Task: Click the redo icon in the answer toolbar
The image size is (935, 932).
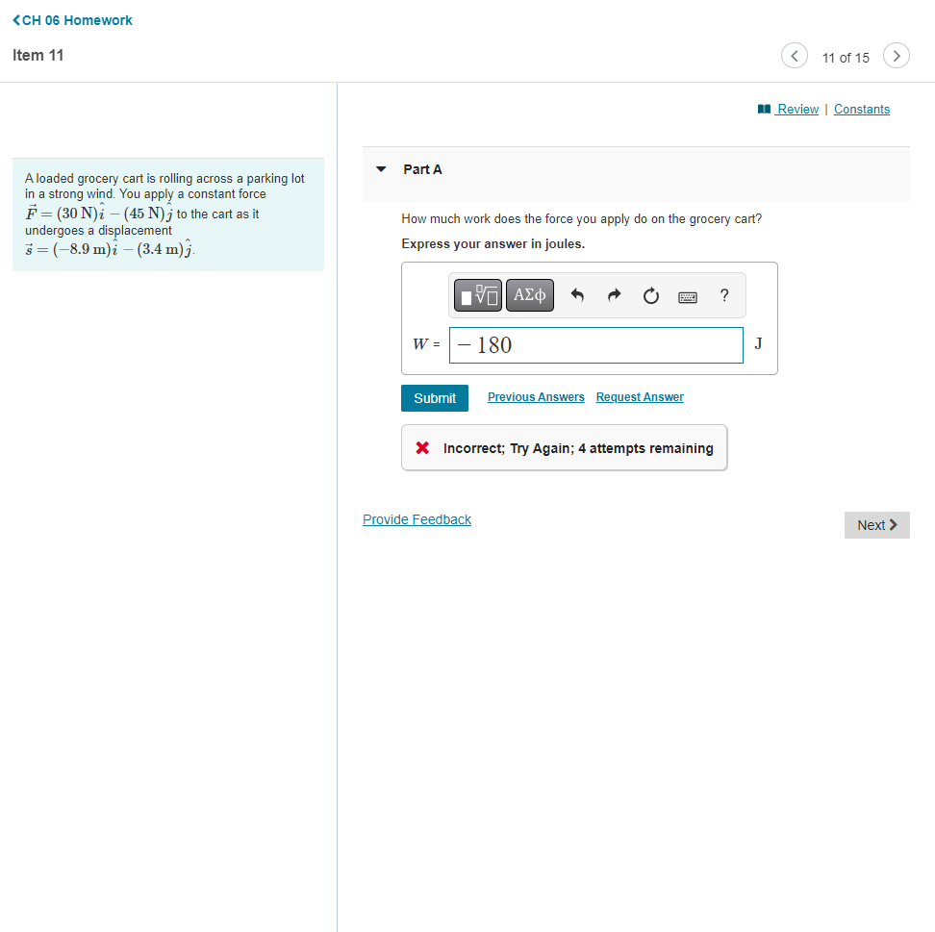Action: click(614, 295)
